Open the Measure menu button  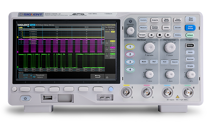(x=143, y=28)
